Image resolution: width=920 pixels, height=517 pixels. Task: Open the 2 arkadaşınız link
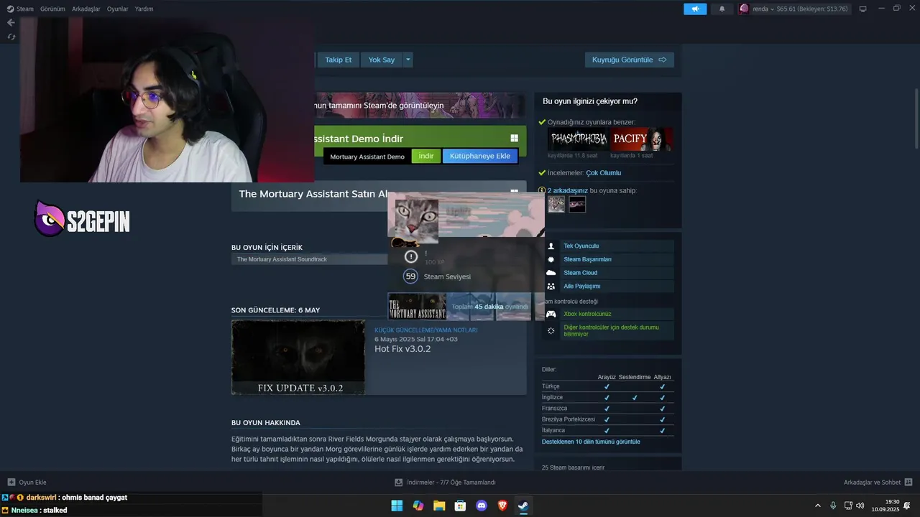(x=568, y=190)
